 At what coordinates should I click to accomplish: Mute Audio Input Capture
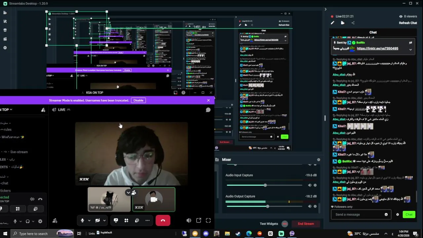310,185
